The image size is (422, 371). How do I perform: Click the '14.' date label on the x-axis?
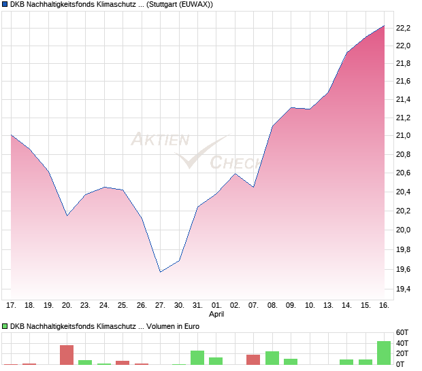pyautogui.click(x=346, y=305)
